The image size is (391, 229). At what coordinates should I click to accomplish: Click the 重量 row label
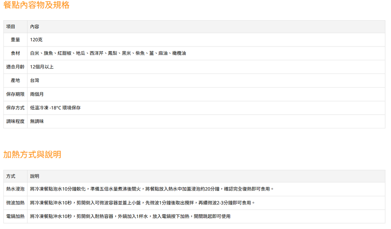click(x=15, y=40)
